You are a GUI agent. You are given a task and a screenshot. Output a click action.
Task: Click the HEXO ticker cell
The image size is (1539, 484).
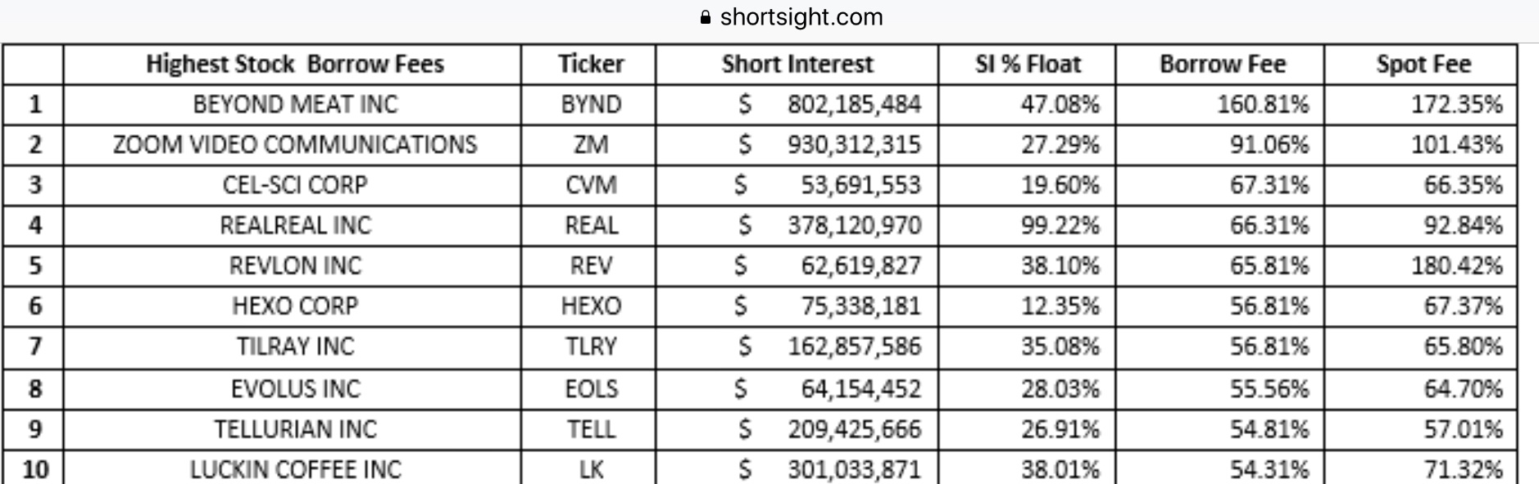(590, 306)
